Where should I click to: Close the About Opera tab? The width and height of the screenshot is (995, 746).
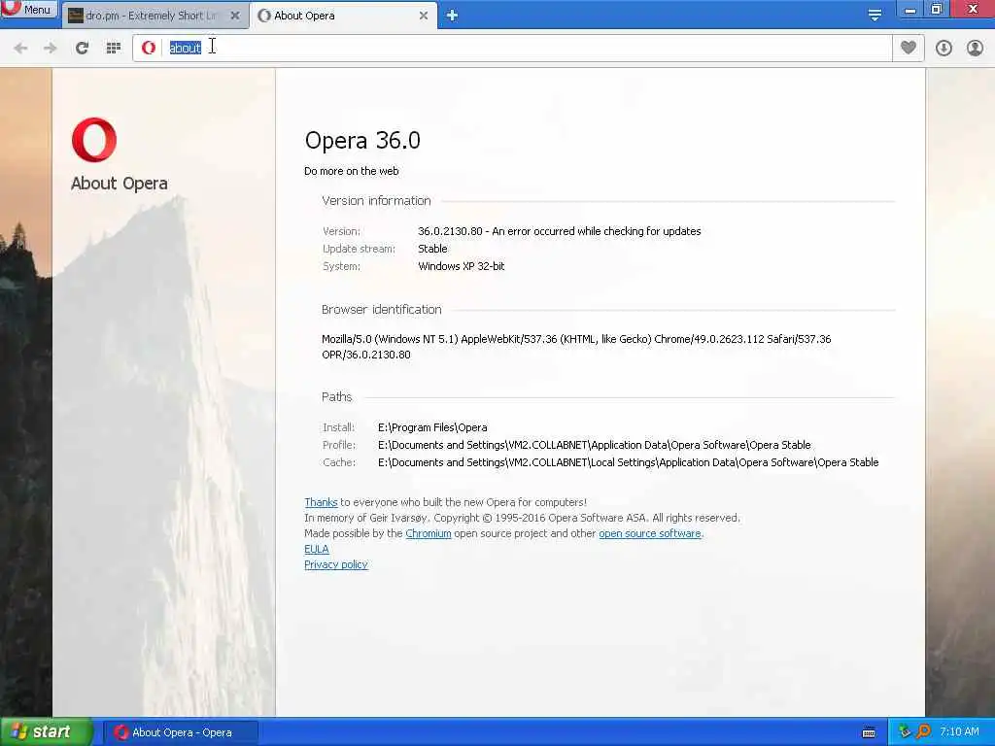click(424, 16)
